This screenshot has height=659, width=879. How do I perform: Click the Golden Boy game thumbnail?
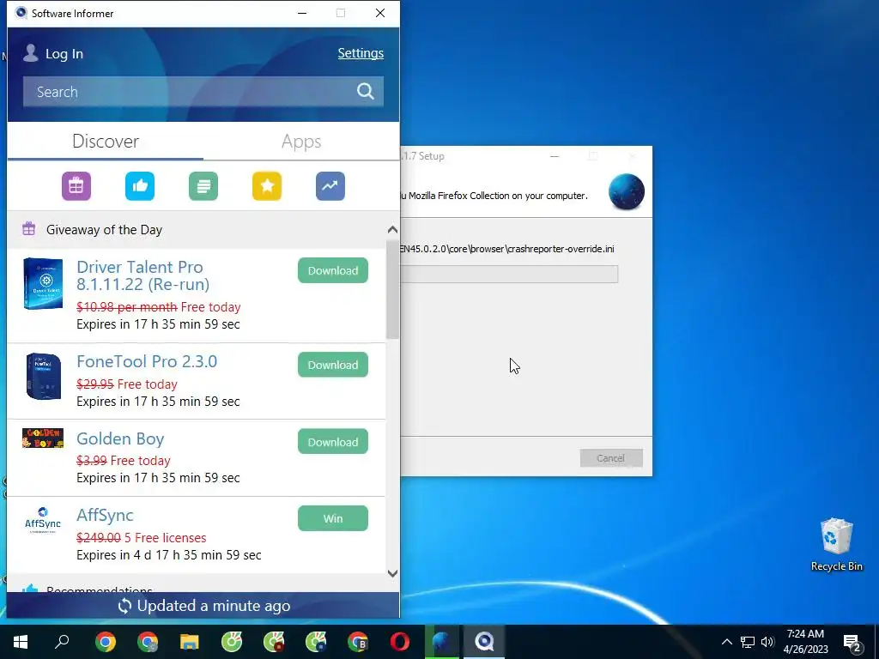click(43, 438)
